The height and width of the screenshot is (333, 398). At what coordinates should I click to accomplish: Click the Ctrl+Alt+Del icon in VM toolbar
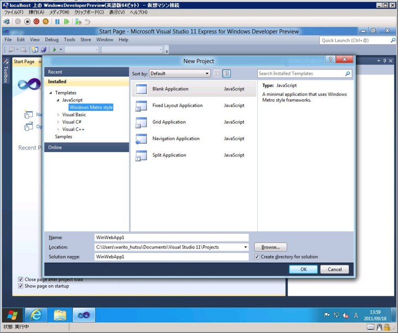pyautogui.click(x=6, y=22)
